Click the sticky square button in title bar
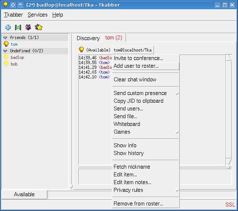Screen dimensions: 238x211 (x=13, y=5)
